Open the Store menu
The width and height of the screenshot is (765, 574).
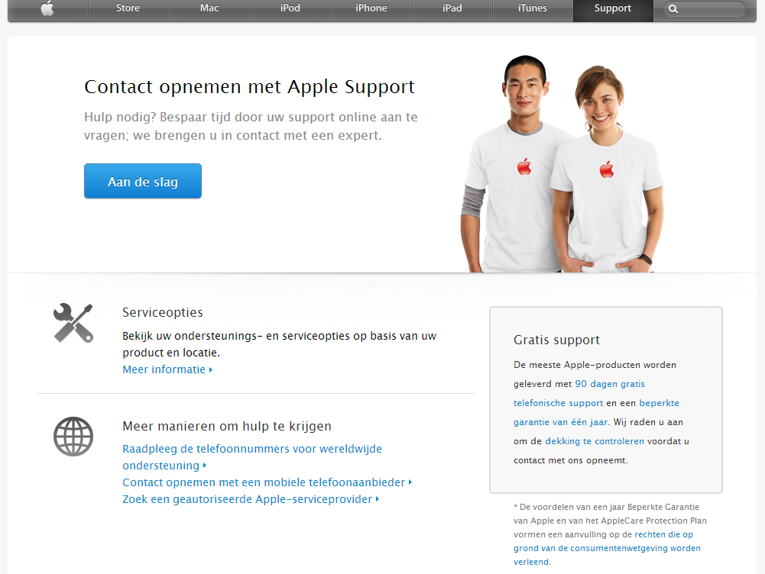128,8
